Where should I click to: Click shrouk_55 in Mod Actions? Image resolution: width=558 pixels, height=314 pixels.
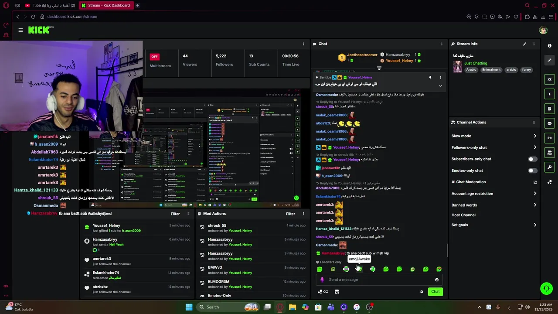tap(217, 226)
